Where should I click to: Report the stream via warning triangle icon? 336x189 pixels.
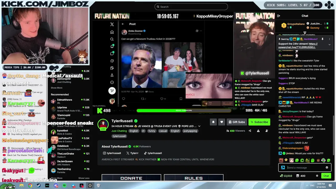coord(258,131)
